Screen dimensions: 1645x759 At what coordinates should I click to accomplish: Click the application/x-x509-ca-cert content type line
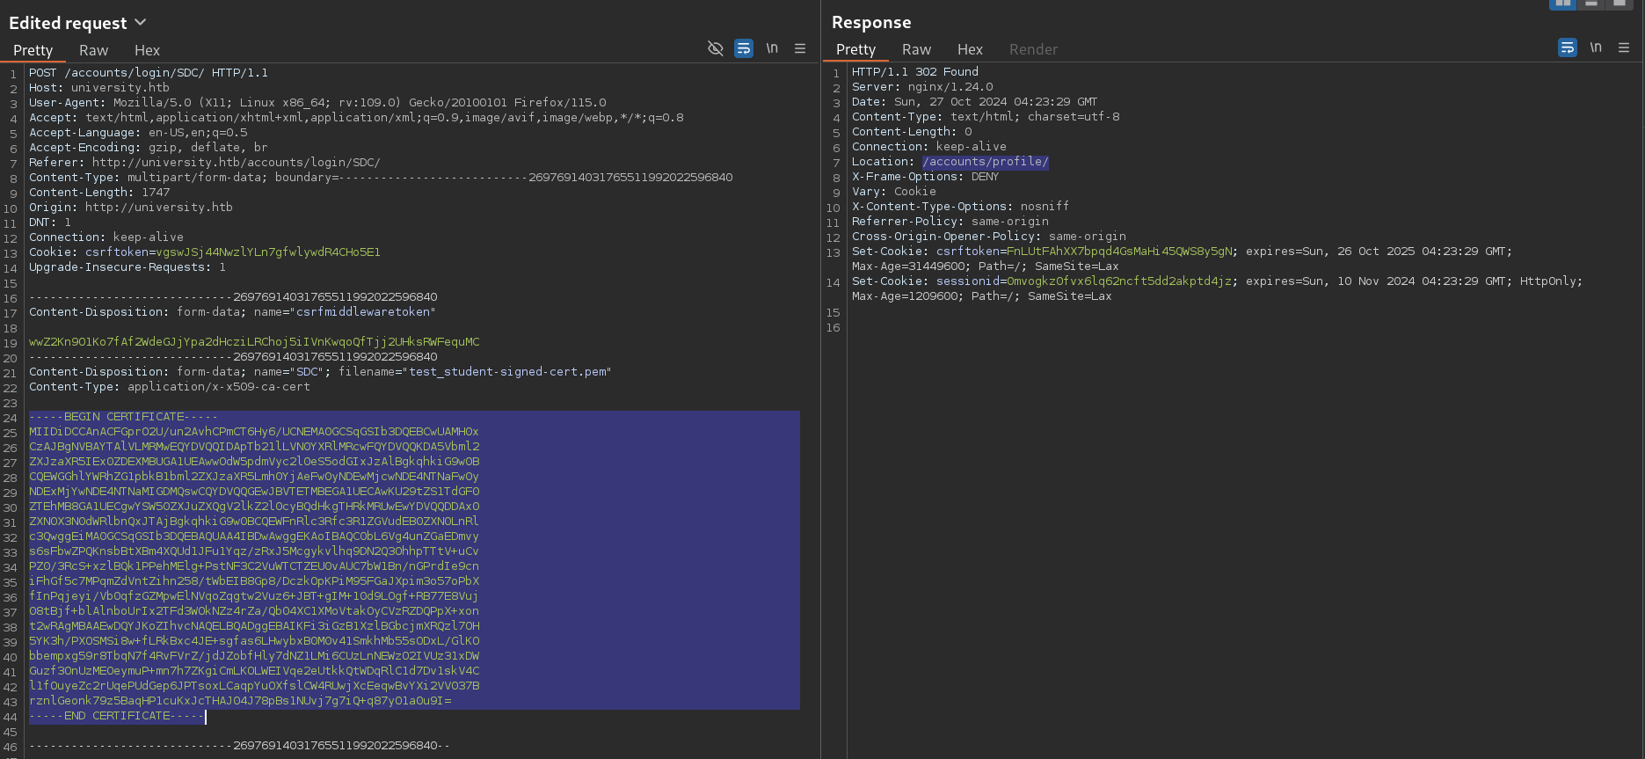(170, 387)
